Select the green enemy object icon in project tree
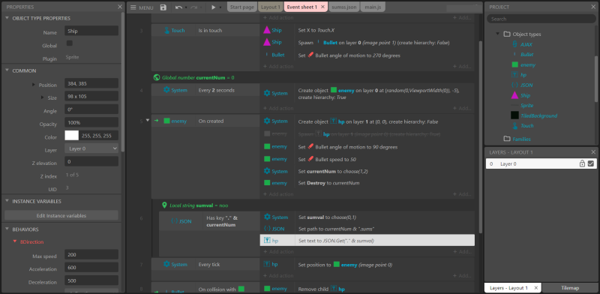The width and height of the screenshot is (600, 294). click(515, 64)
